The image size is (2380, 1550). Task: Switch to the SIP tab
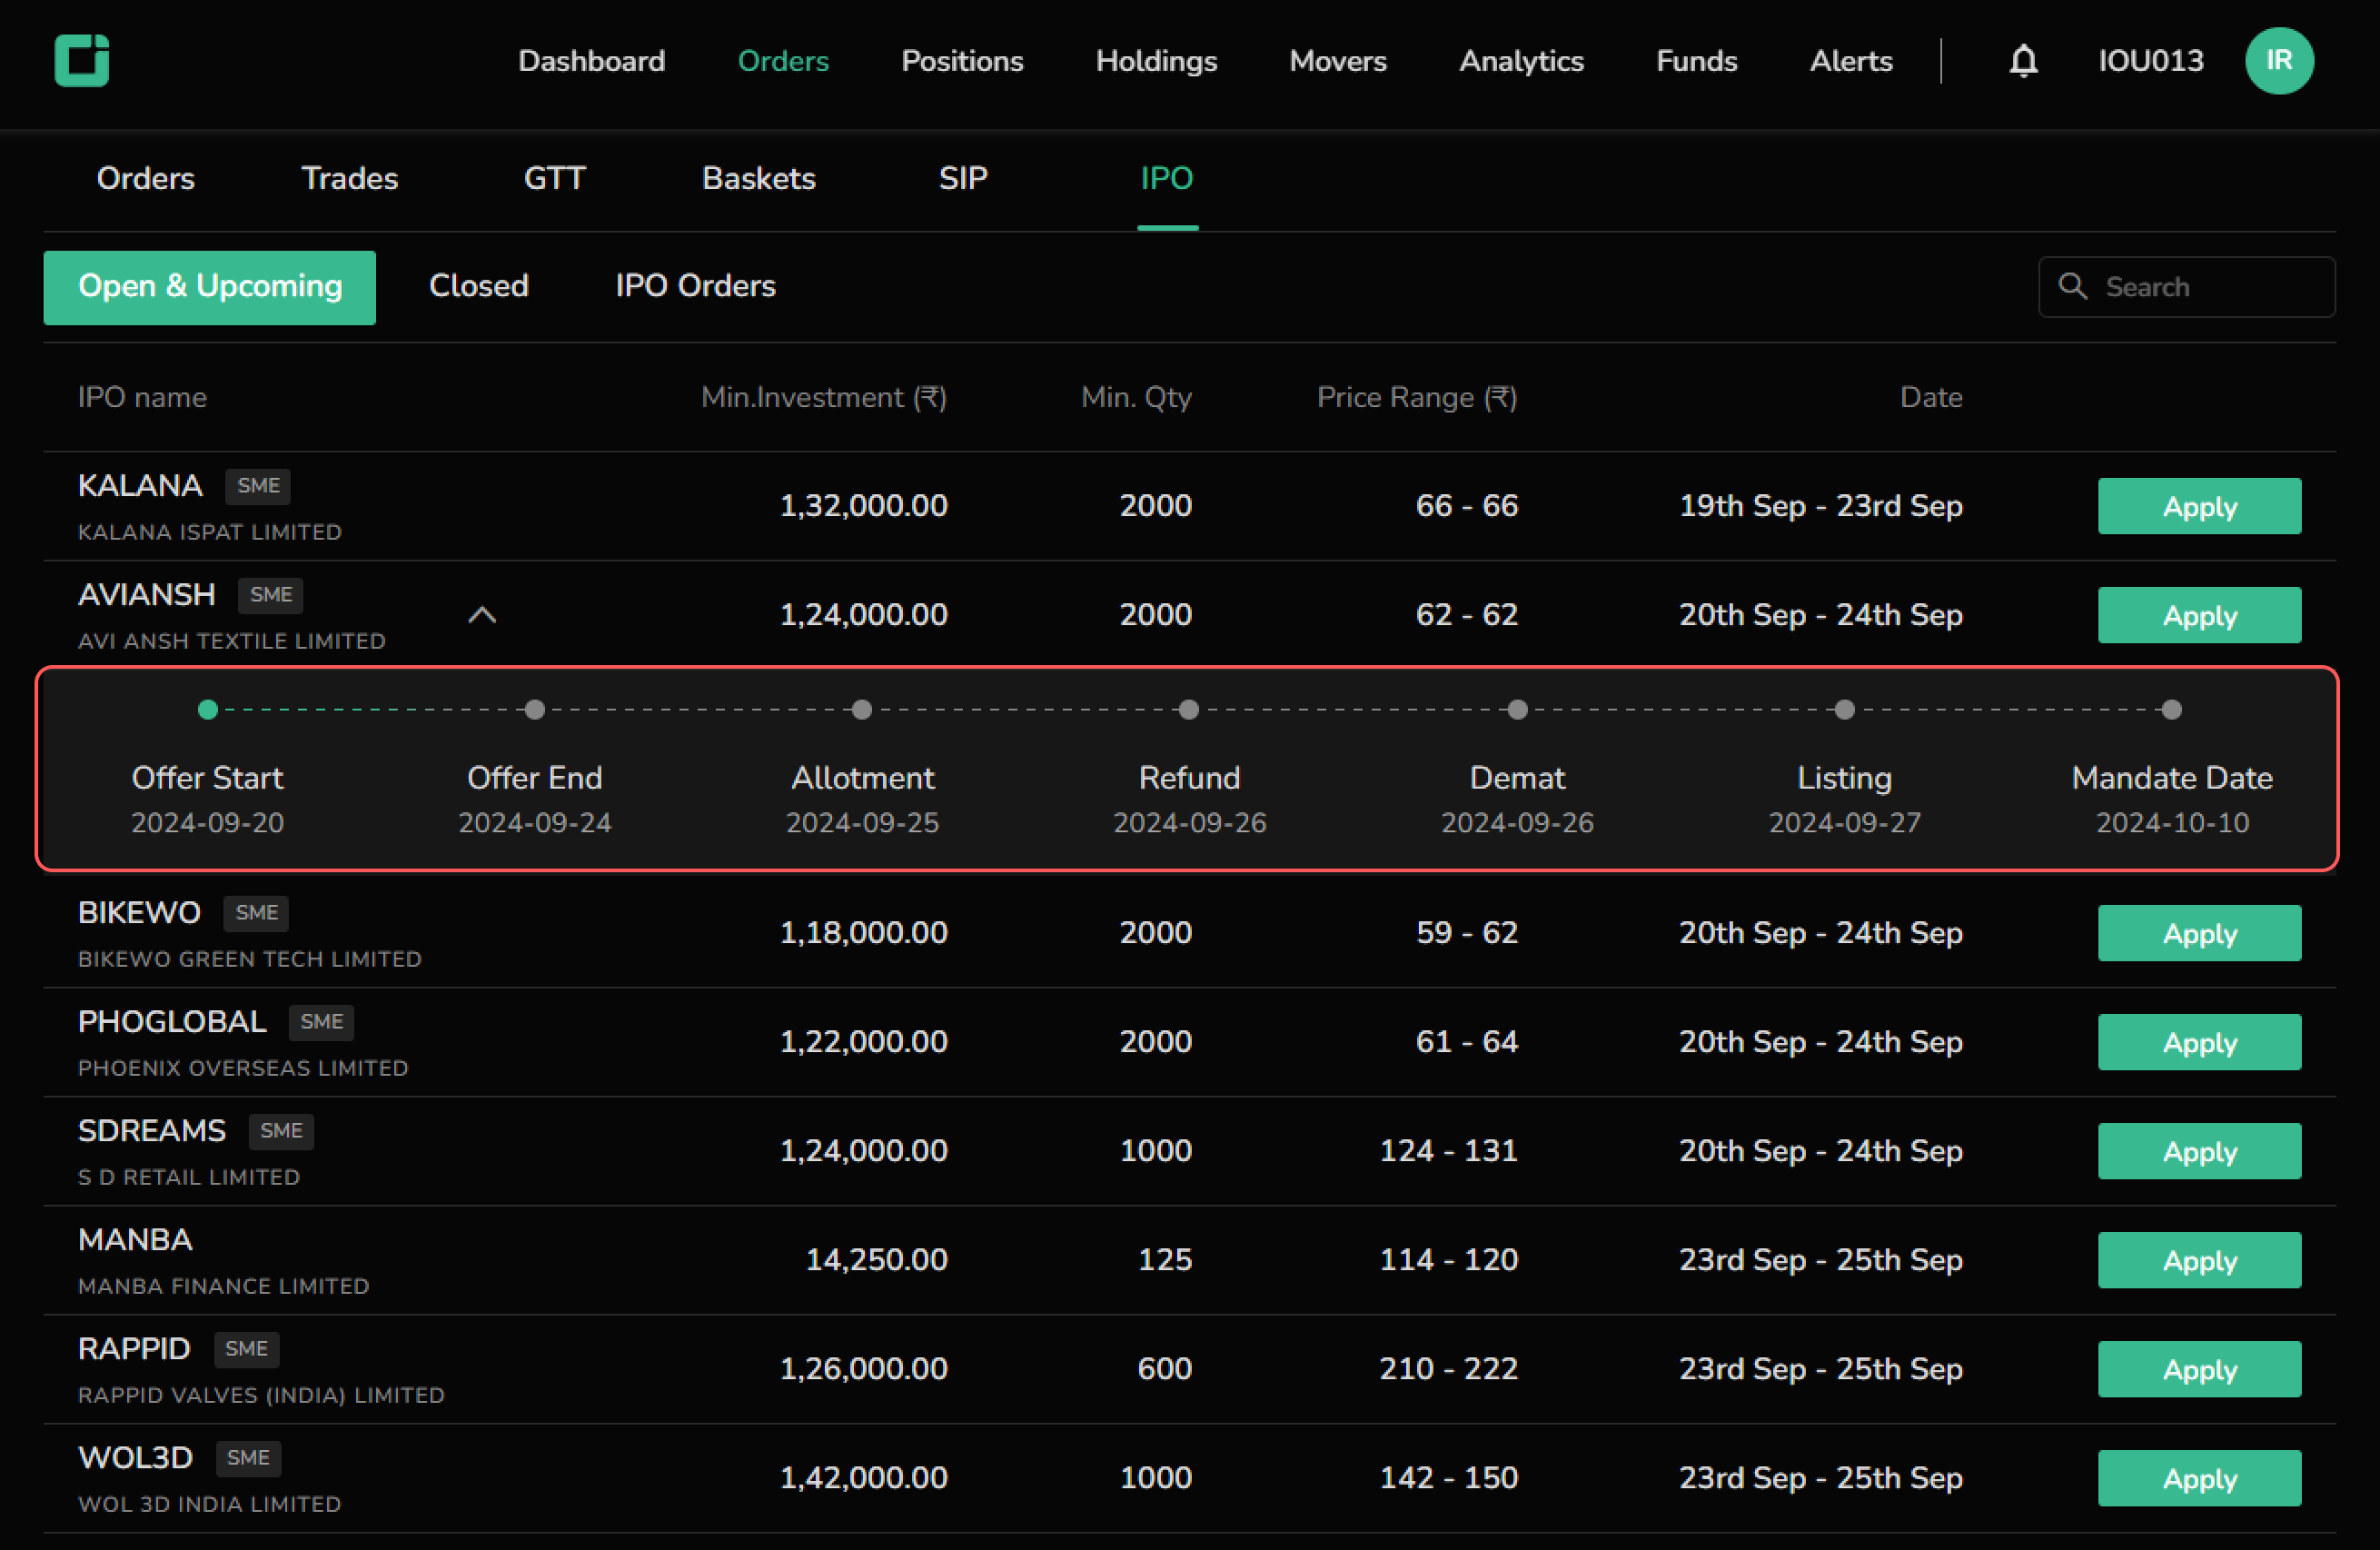(963, 178)
